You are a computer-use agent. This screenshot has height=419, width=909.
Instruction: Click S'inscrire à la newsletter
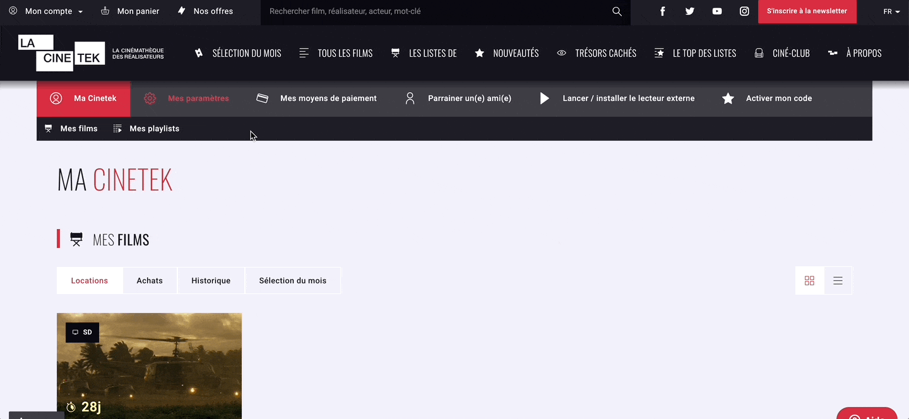pos(807,11)
